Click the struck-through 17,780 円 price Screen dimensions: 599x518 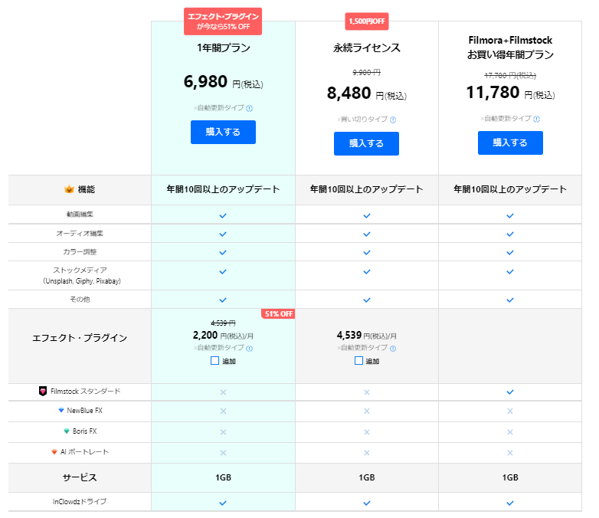pos(510,75)
